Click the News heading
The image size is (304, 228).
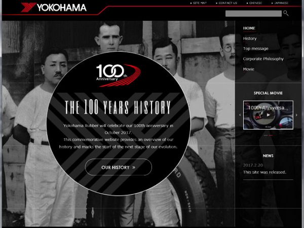tap(268, 156)
